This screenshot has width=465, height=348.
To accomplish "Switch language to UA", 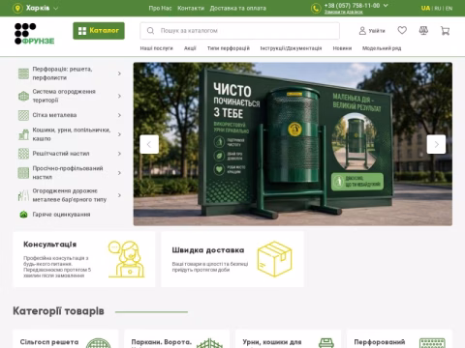I will click(x=425, y=8).
